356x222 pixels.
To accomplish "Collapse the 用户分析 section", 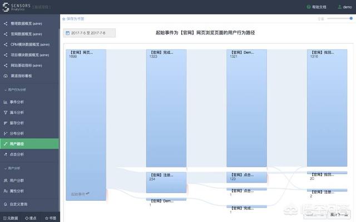I will click(x=12, y=168).
